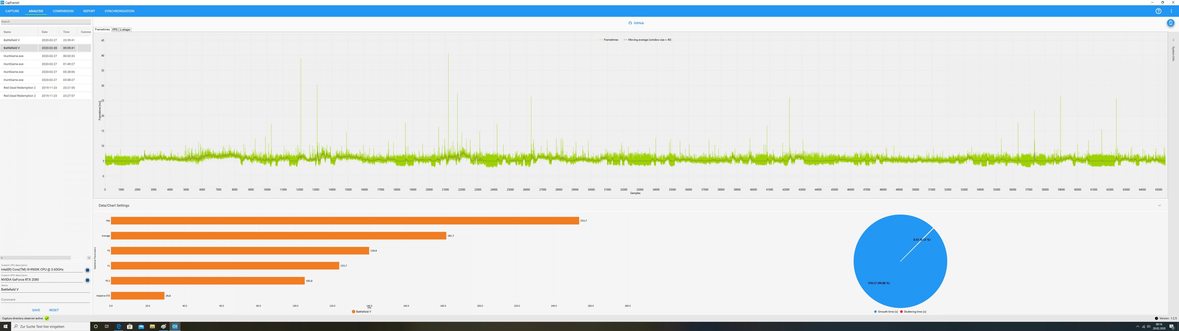Select the L-shape chart tab
Screen dimensions: 1179x331
(x=125, y=30)
